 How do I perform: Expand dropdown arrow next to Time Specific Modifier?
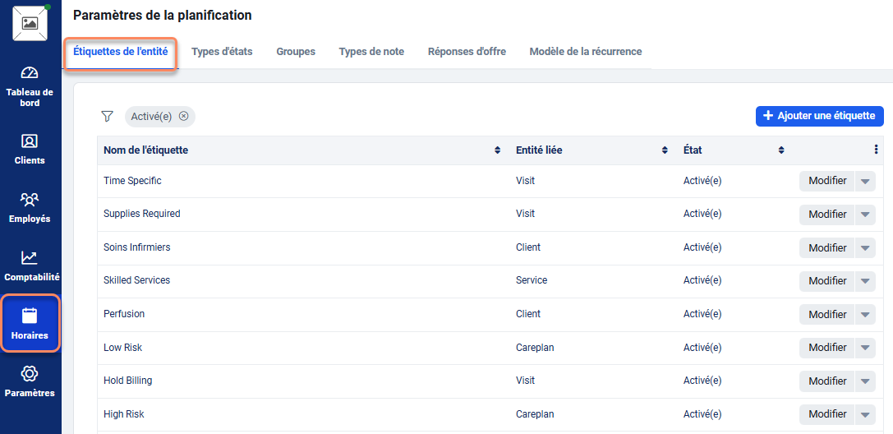coord(865,181)
